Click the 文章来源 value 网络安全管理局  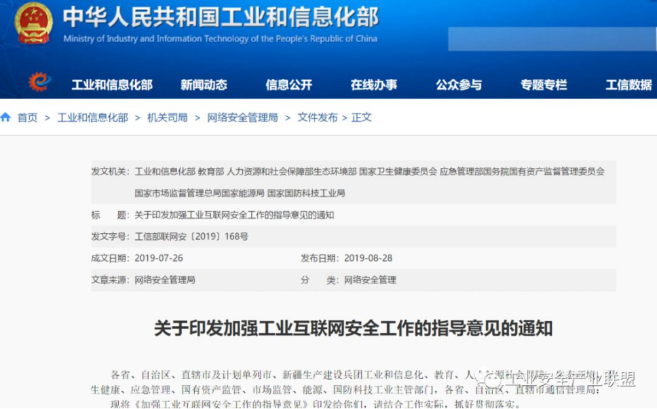[165, 280]
